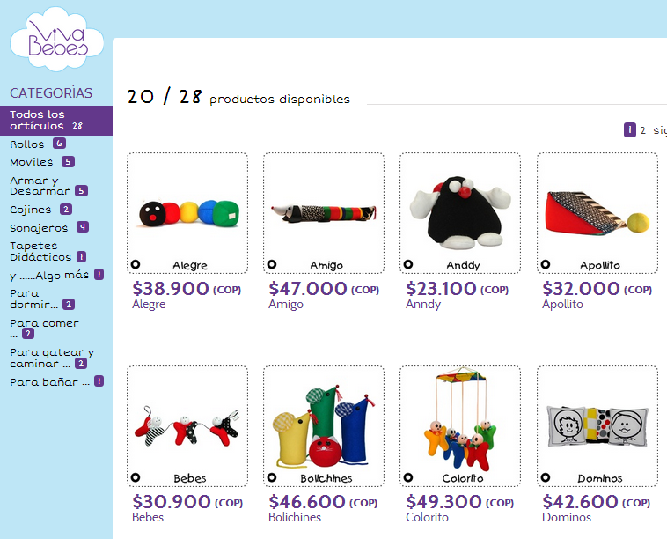667x539 pixels.
Task: Open the Moviles category
Action: [42, 162]
